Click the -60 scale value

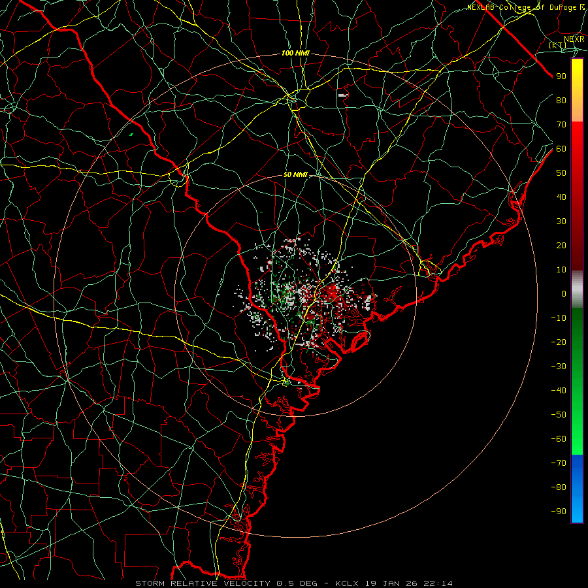tap(559, 439)
